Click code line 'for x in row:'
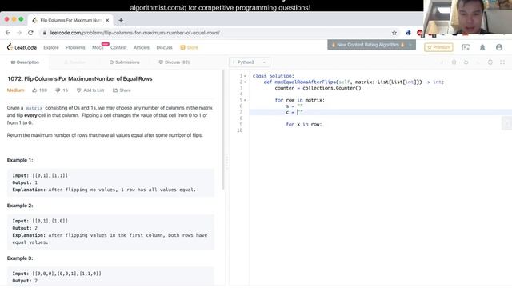Image resolution: width=512 pixels, height=288 pixels. tap(304, 124)
